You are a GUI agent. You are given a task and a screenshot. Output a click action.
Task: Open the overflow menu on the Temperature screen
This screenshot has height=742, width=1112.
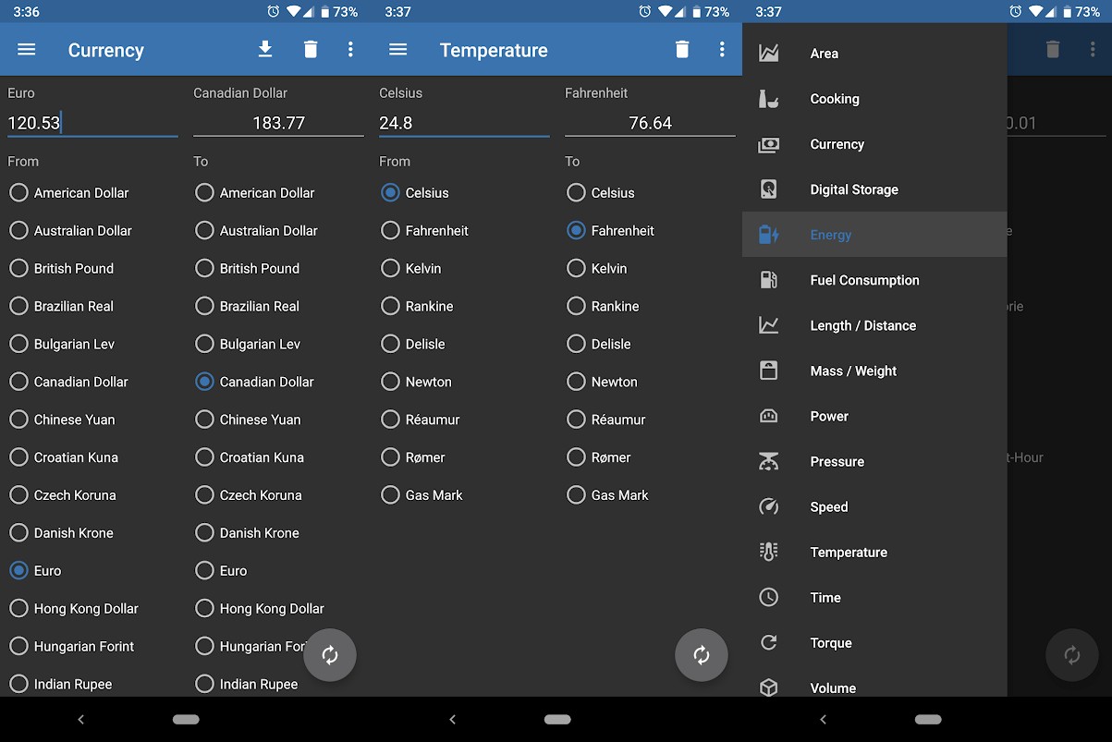(723, 49)
